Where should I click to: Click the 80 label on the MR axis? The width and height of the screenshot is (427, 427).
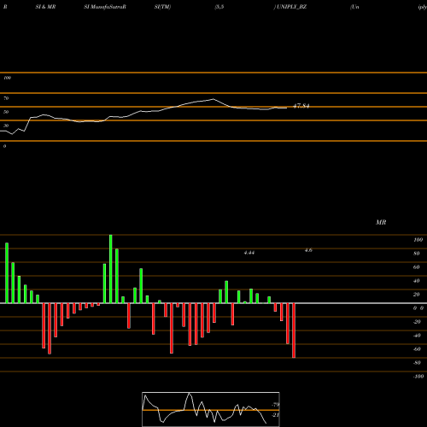pyautogui.click(x=417, y=254)
